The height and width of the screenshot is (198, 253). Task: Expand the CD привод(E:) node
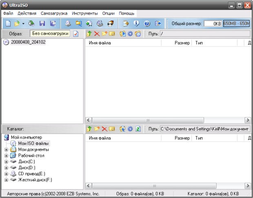point(6,174)
